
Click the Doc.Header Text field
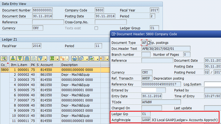coord(166,49)
